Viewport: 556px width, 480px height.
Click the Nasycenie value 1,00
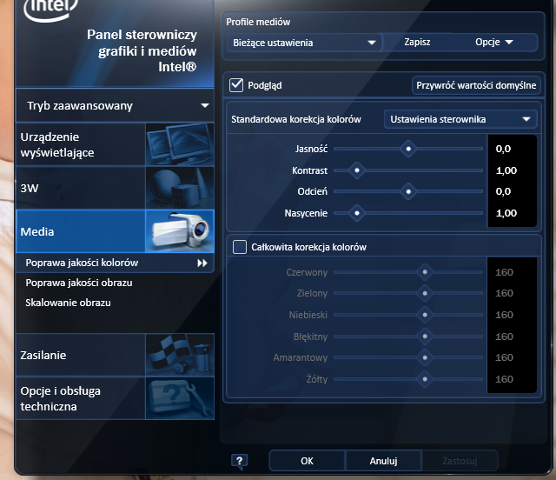(x=506, y=213)
